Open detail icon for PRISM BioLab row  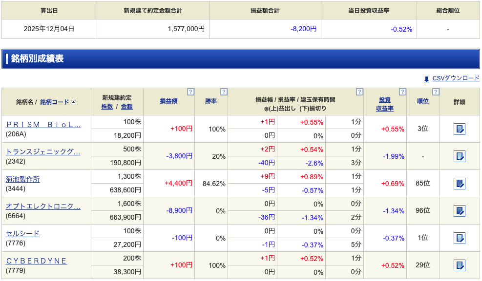tap(459, 129)
